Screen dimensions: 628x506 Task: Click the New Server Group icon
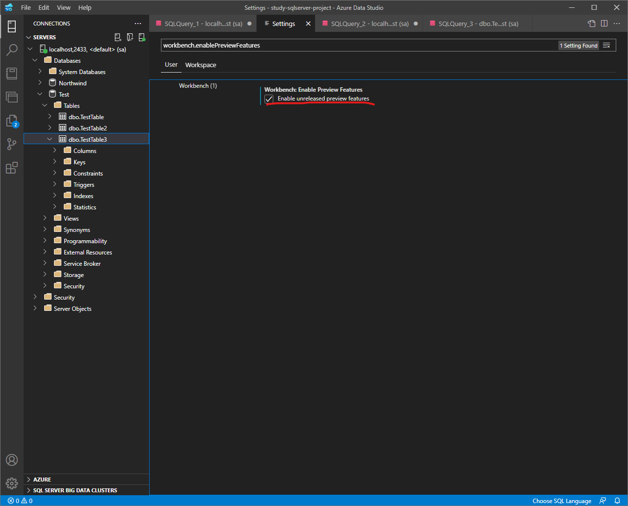pos(130,37)
